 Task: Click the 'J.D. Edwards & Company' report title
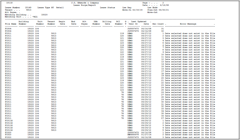pyautogui.click(x=85, y=3)
